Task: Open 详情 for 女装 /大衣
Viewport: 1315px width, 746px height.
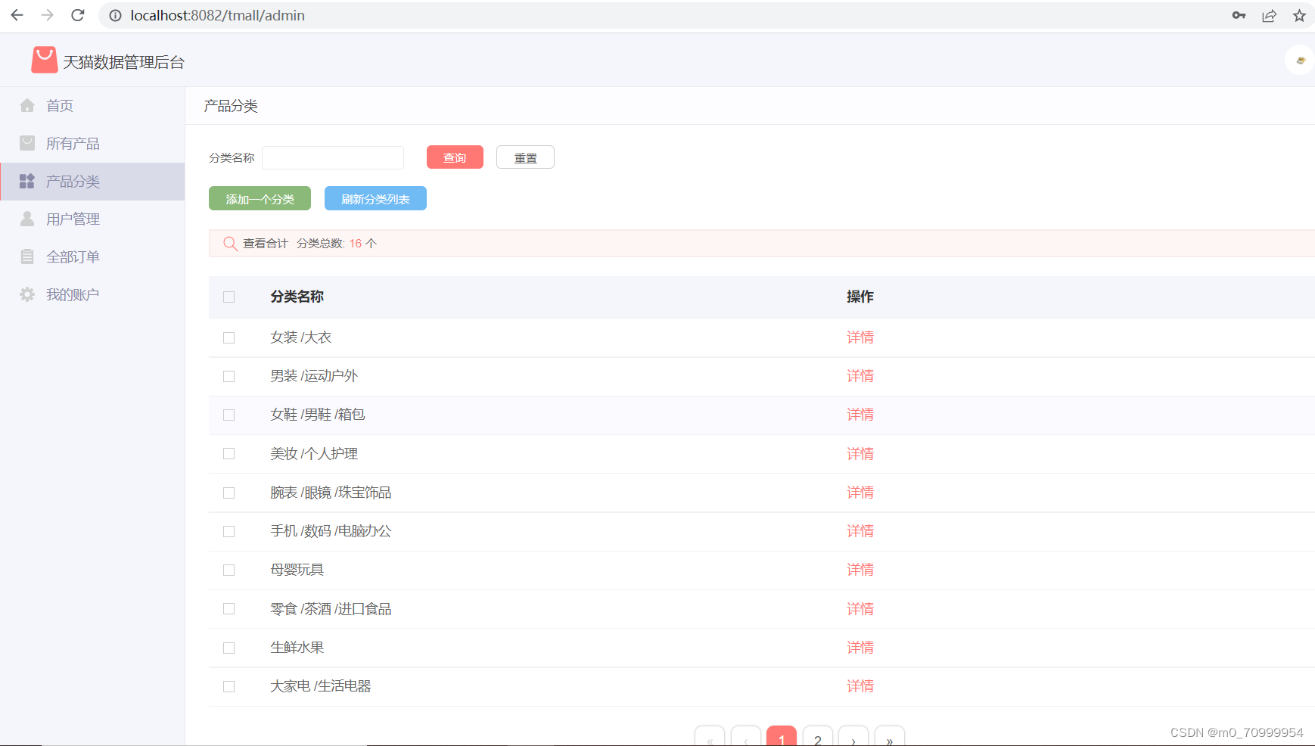Action: (x=860, y=337)
